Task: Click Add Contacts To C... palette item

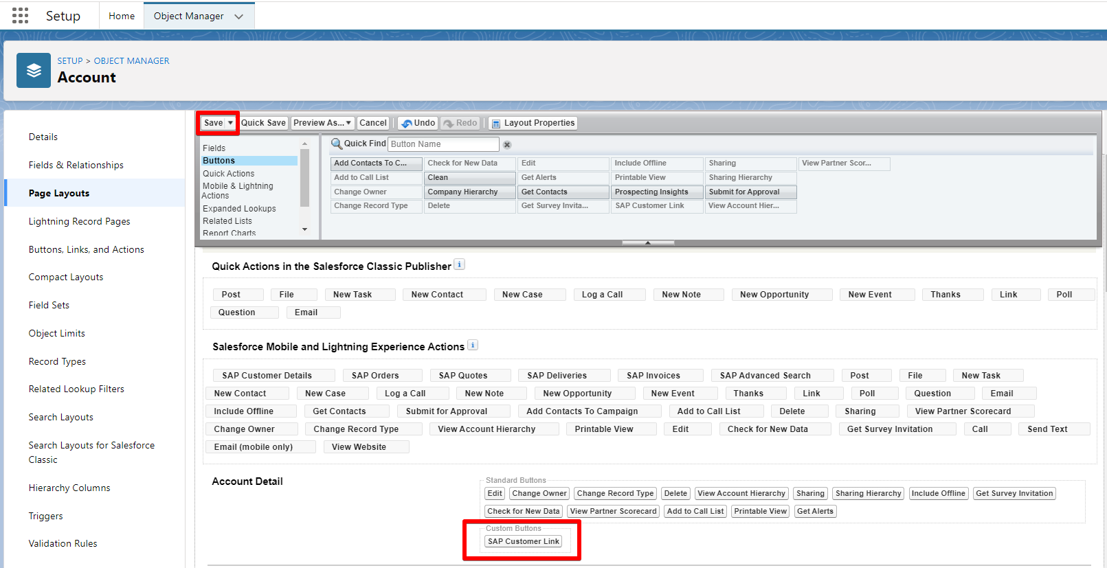Action: click(x=377, y=163)
